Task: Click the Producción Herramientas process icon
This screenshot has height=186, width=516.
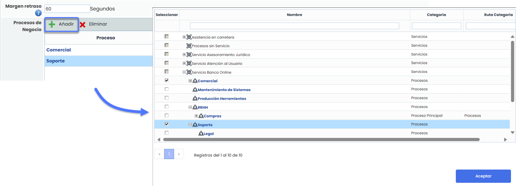Action: click(x=195, y=99)
